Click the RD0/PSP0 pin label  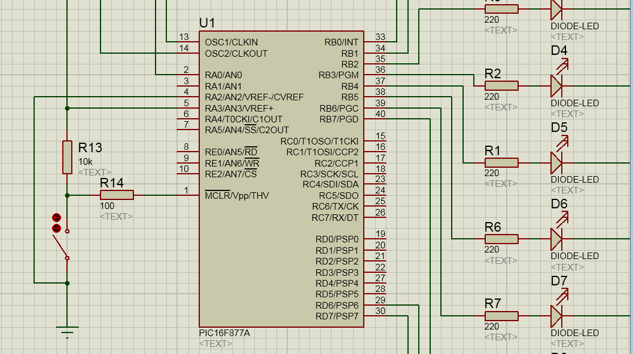[x=337, y=239]
